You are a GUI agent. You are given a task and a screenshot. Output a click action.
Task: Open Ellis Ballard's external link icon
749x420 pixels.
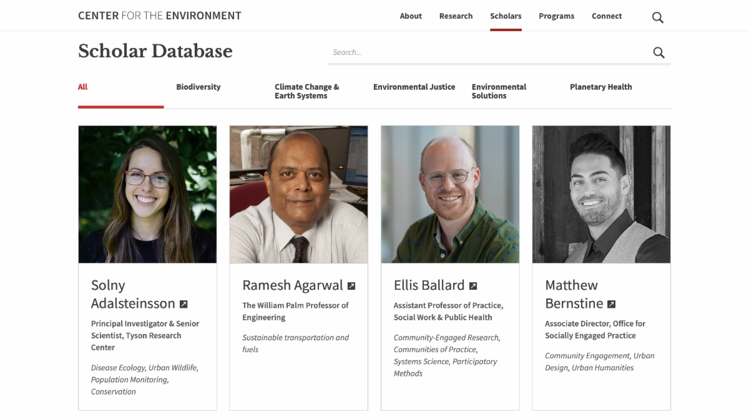(473, 286)
